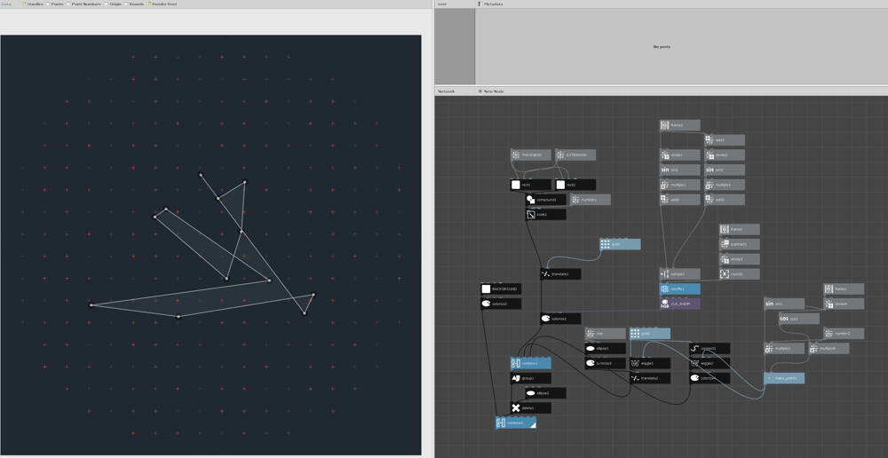The width and height of the screenshot is (888, 458).
Task: Click the Metadata button
Action: pyautogui.click(x=490, y=4)
